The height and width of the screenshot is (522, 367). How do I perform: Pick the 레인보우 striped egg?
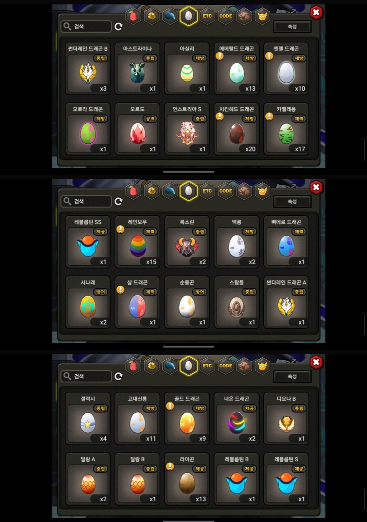137,241
